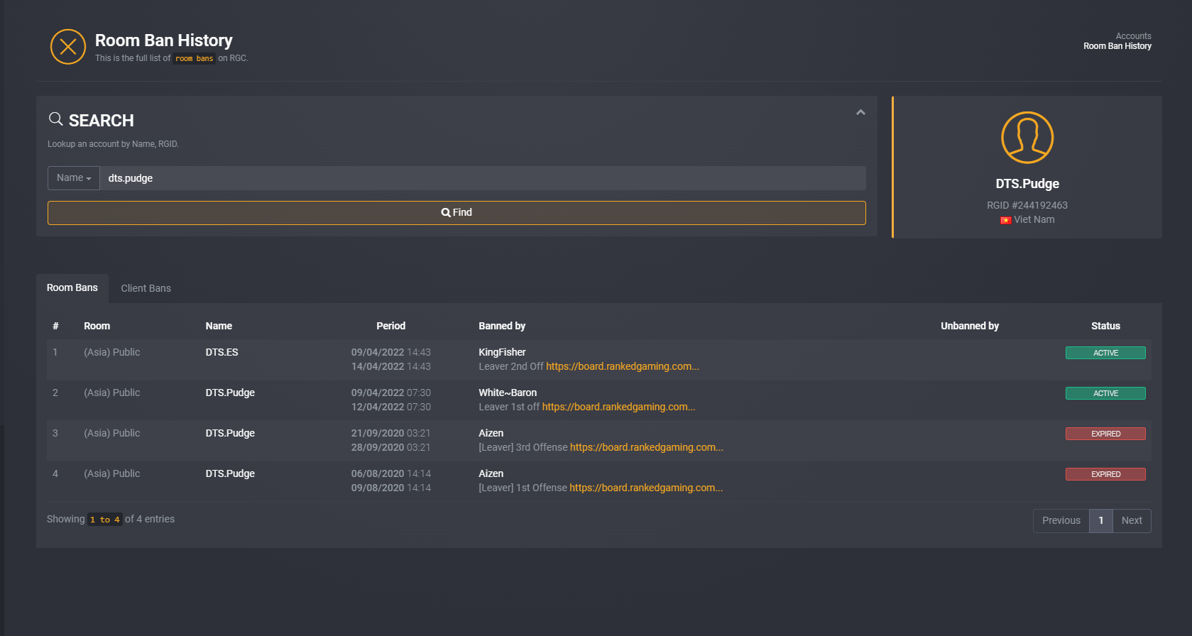
Task: Click the Room Ban History circle-X icon
Action: click(x=68, y=47)
